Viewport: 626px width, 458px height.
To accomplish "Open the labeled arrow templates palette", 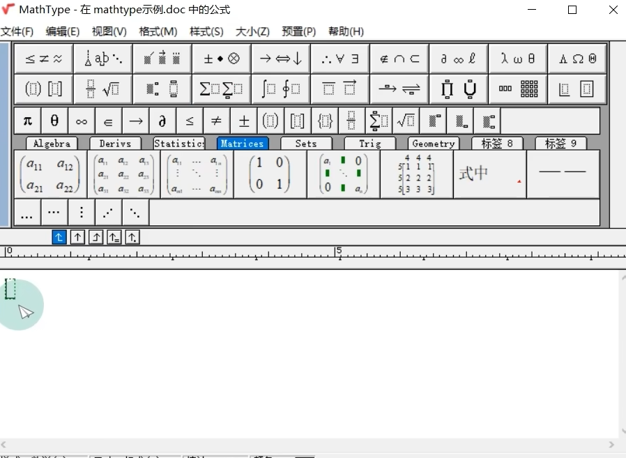I will click(399, 89).
